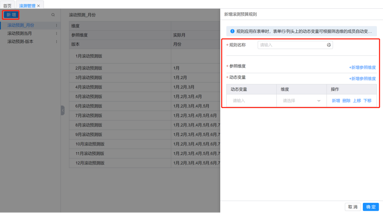Select the 滚测管理 tab
Viewport: 383px width, 213px height.
[27, 6]
